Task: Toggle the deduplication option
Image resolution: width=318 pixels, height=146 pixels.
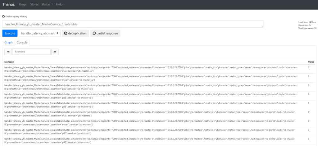Action: click(x=75, y=33)
